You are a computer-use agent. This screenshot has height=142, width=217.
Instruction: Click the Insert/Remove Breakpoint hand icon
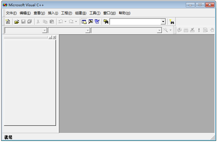pyautogui.click(x=212, y=30)
